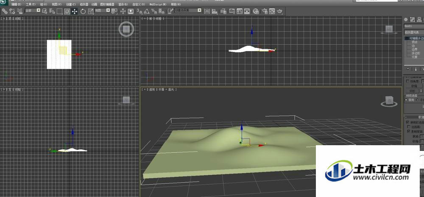Collapse the 可编辑多边形 stack entry

(x=407, y=39)
